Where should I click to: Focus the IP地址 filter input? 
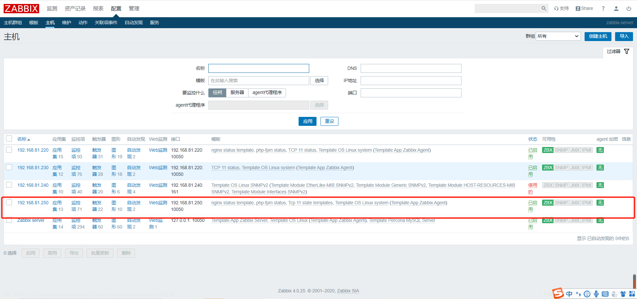point(411,80)
